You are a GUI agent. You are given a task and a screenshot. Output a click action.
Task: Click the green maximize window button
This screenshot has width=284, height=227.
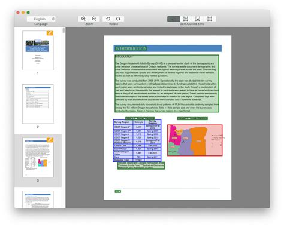(x=28, y=13)
